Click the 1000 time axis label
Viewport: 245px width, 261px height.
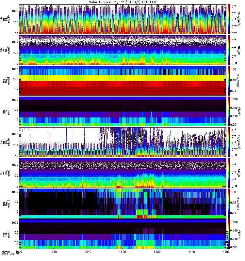tap(19, 252)
